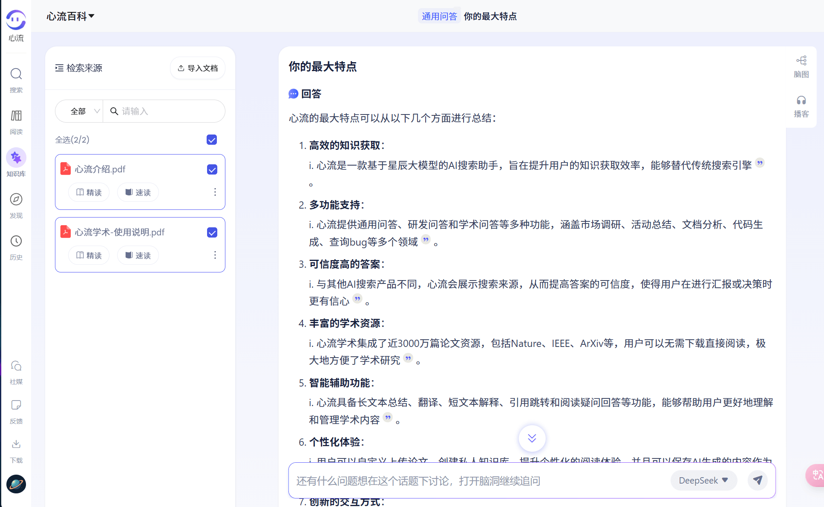
Task: Click the send message paper plane icon
Action: (758, 480)
